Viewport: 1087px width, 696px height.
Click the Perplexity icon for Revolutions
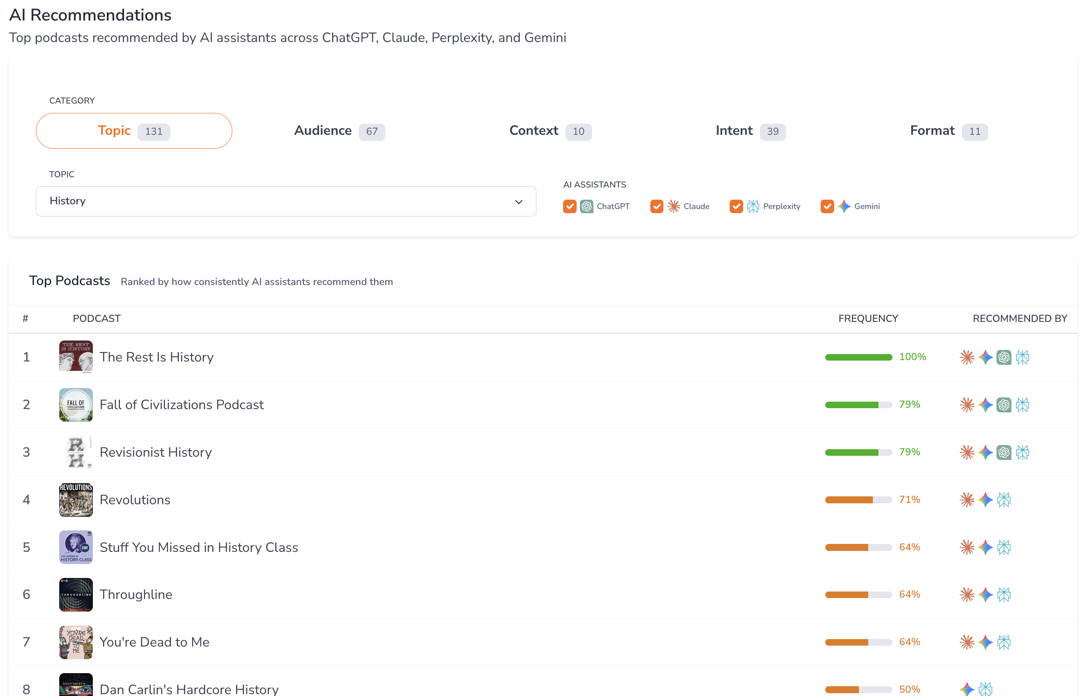tap(1004, 500)
